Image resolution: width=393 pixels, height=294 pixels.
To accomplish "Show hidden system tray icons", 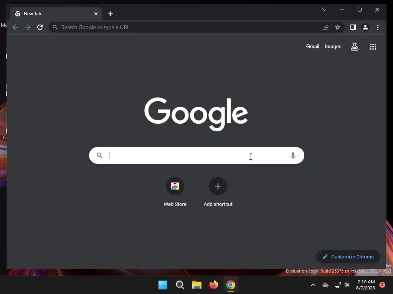I will tap(313, 285).
